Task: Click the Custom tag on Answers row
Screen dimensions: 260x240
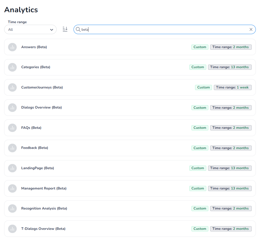Action: click(x=200, y=47)
